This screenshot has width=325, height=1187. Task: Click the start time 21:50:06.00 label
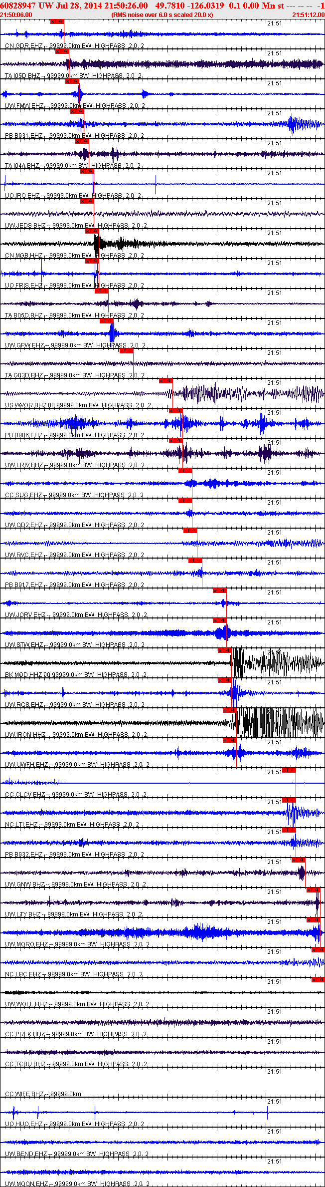coord(16,15)
